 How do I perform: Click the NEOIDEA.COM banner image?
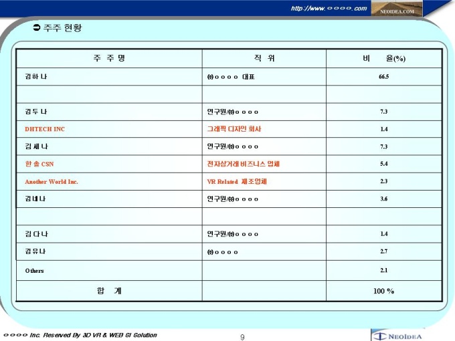point(397,8)
